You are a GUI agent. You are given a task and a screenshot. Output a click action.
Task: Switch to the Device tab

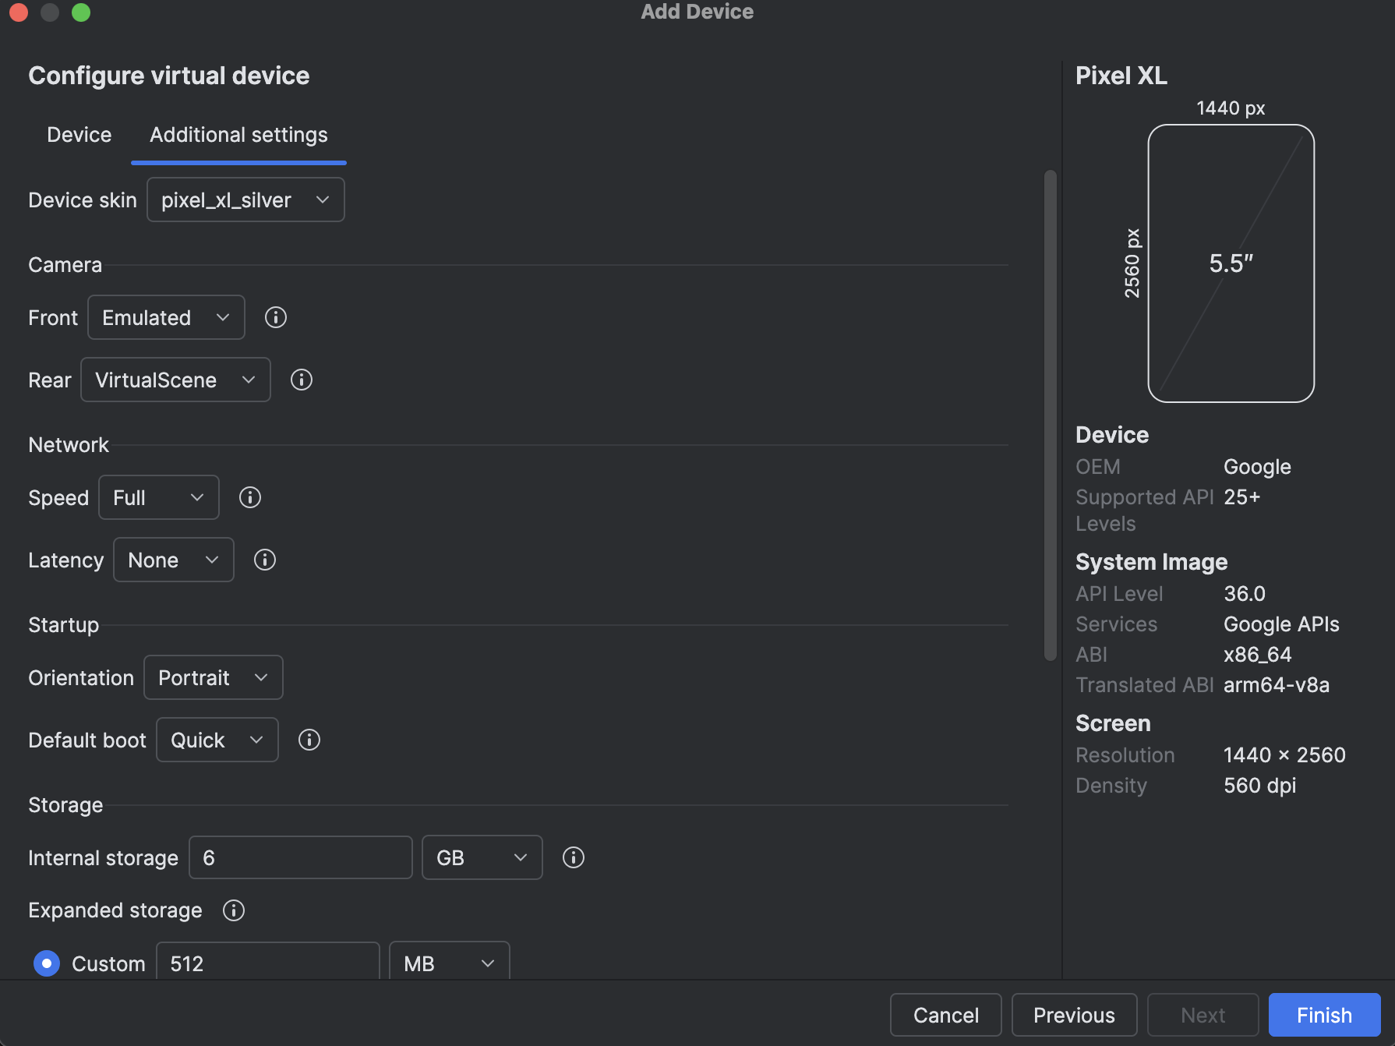coord(79,135)
